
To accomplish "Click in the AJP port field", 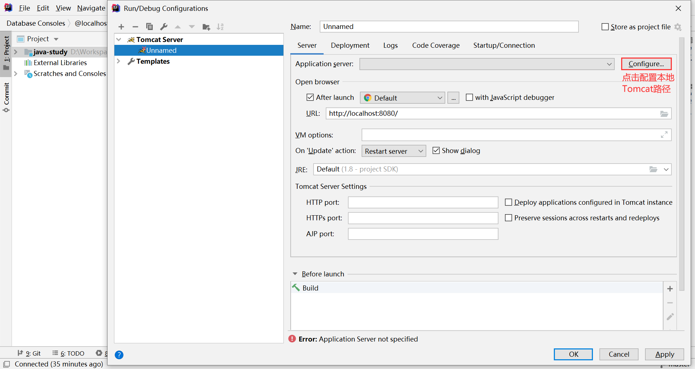I will 423,234.
